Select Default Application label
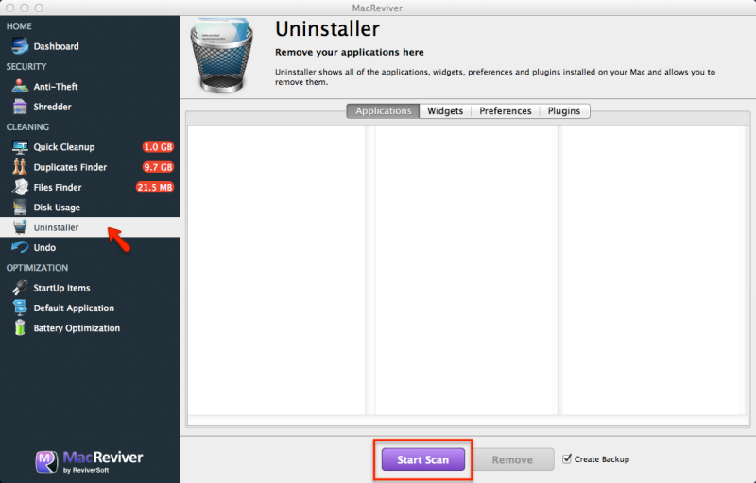 coord(74,308)
